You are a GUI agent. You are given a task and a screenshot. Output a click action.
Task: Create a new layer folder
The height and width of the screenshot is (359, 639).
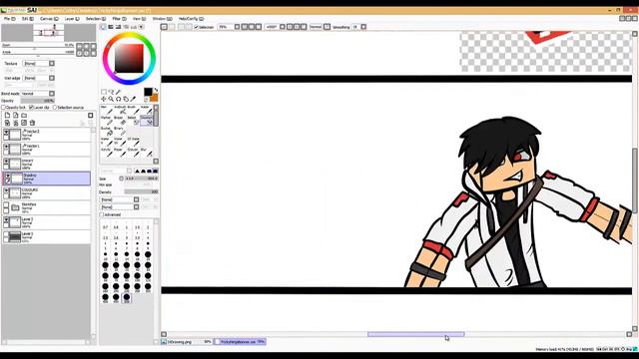coord(24,116)
